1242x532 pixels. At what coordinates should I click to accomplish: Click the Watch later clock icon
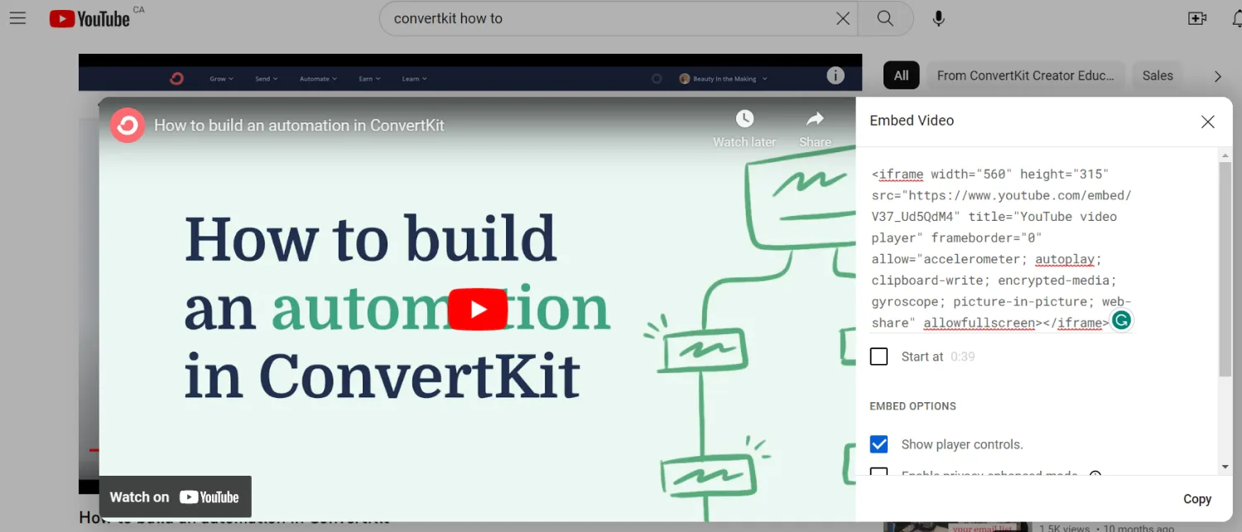point(744,120)
